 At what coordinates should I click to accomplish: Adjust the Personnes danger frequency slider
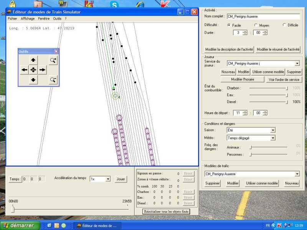(251, 154)
